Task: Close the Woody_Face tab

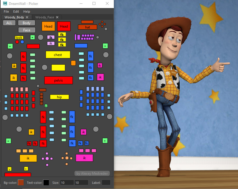Action: [x=57, y=17]
